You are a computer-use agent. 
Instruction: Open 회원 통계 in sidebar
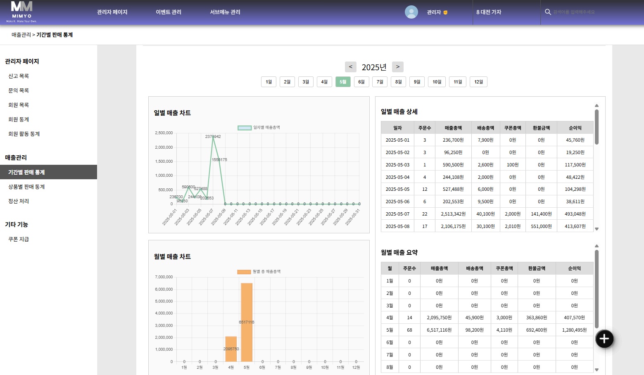pyautogui.click(x=19, y=119)
